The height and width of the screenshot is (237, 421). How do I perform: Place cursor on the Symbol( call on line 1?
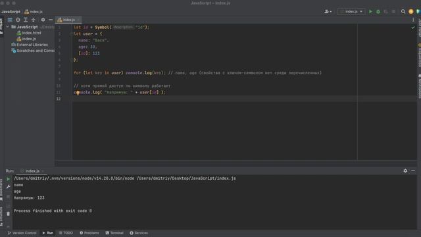(103, 28)
